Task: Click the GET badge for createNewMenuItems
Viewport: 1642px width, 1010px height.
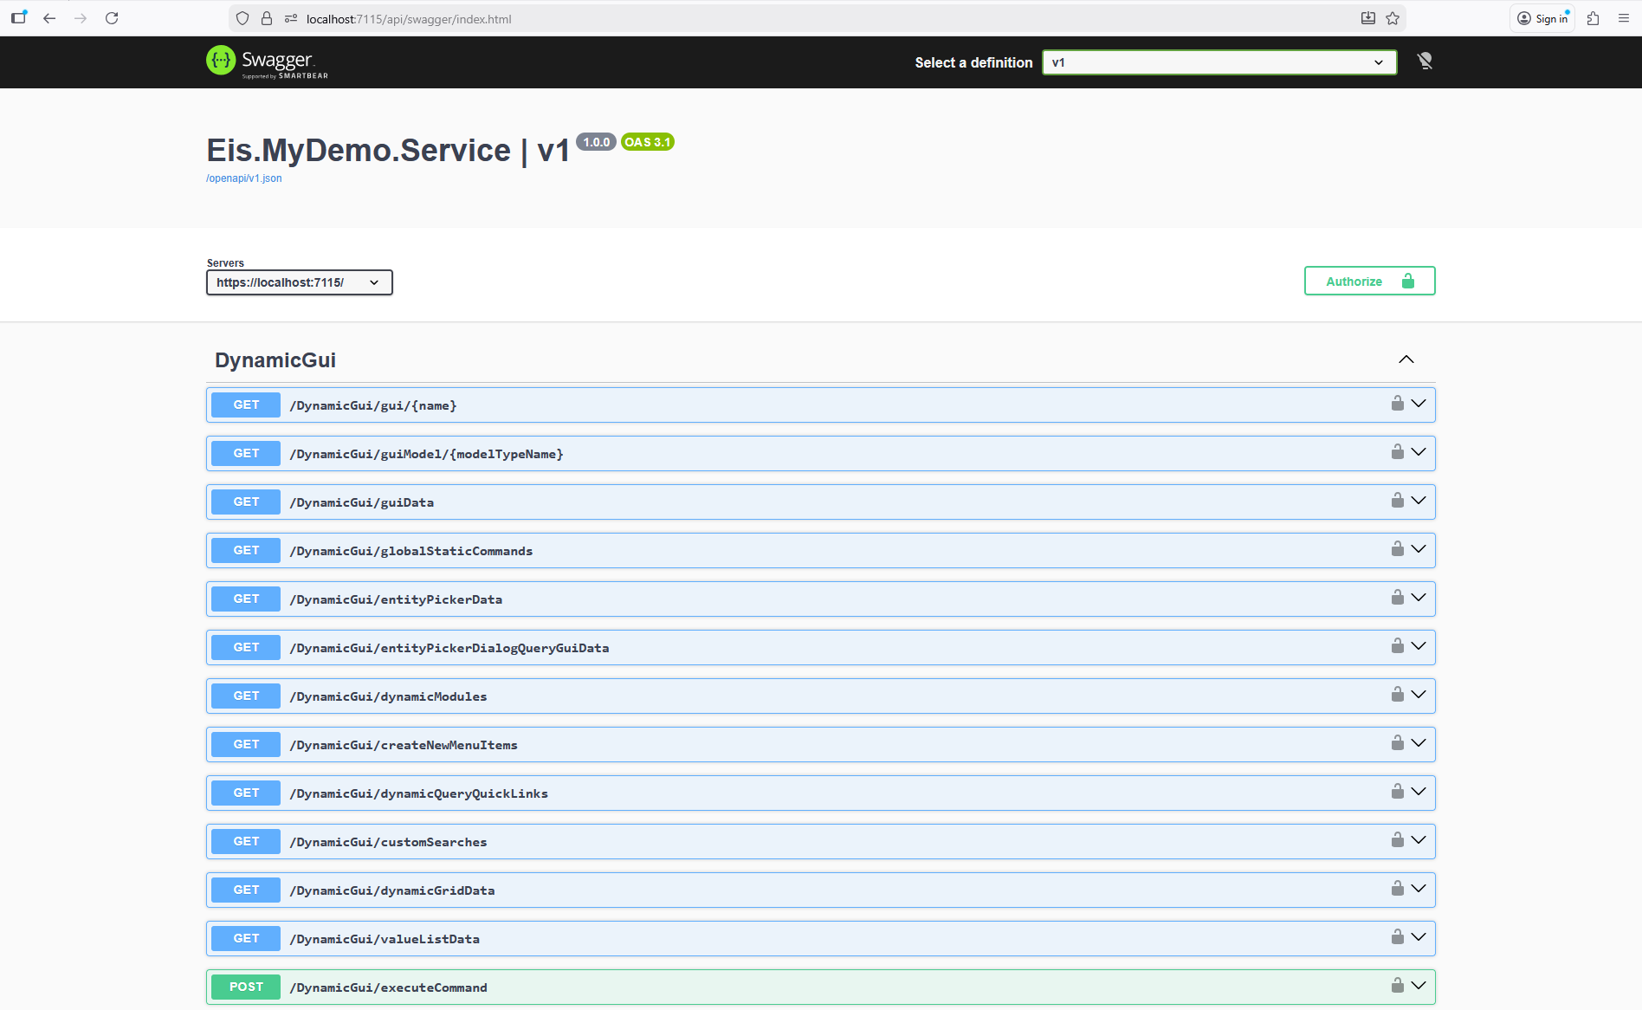Action: 246,744
